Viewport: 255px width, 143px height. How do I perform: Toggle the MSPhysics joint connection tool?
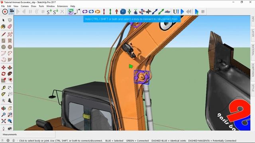click(x=71, y=12)
